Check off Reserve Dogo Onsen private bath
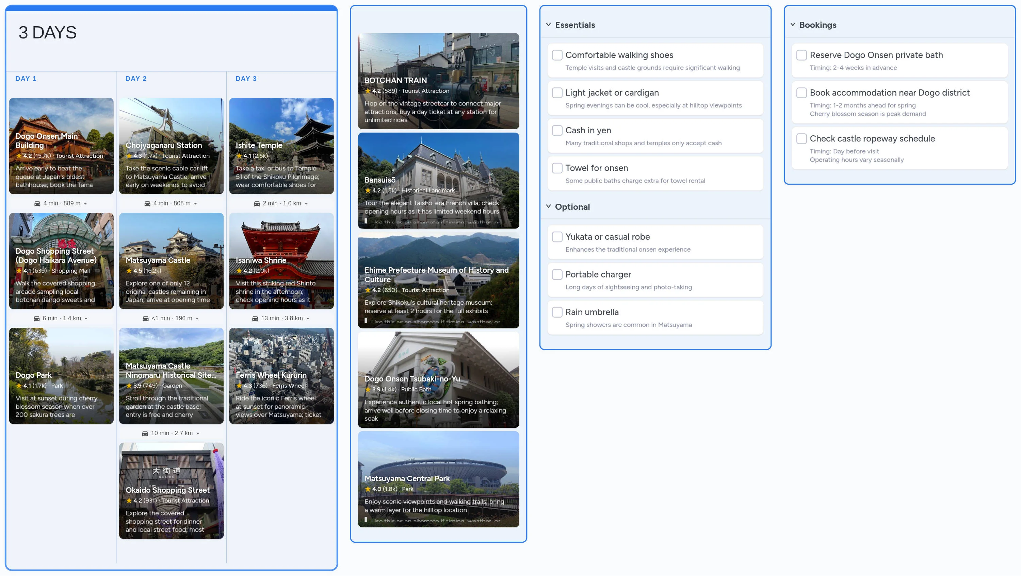1021x576 pixels. coord(801,55)
